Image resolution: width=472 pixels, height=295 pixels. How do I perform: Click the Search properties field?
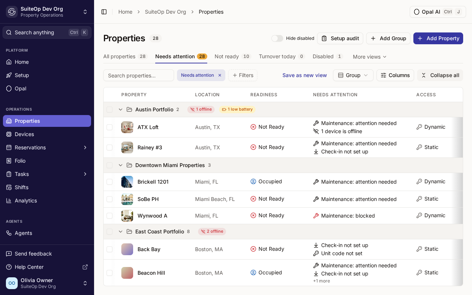click(139, 75)
